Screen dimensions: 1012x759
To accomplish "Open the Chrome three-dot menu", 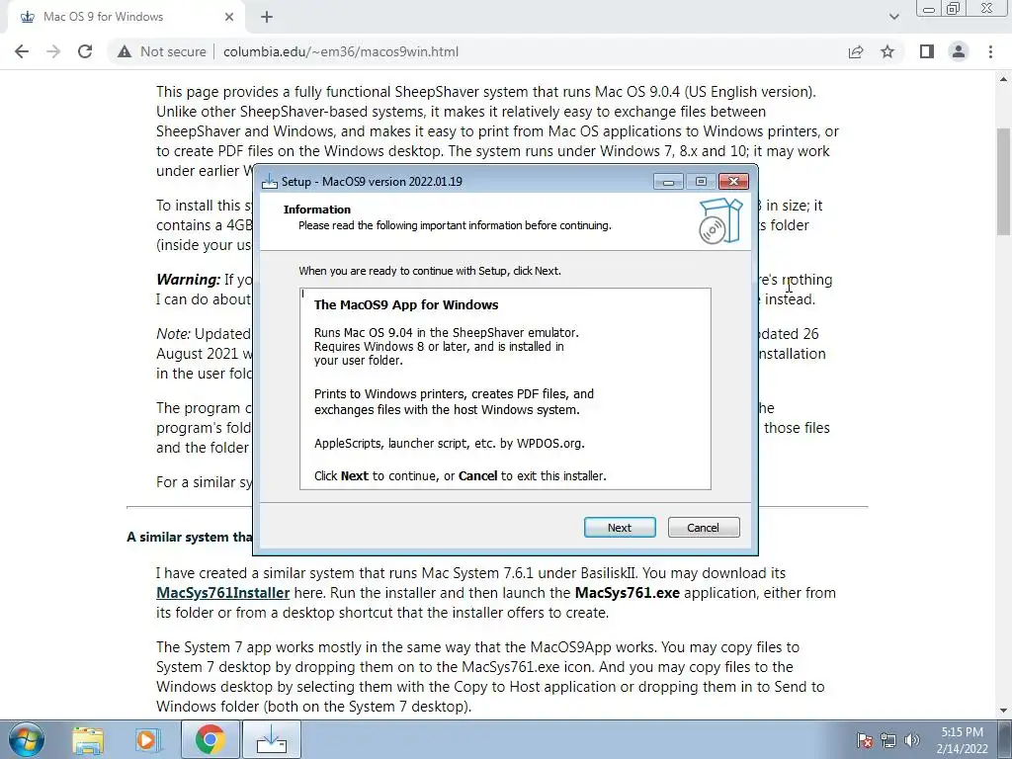I will point(990,51).
